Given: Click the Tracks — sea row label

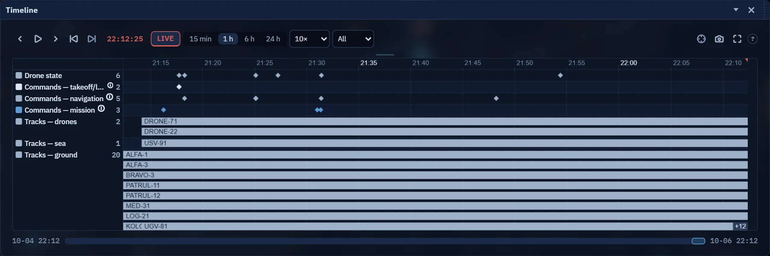Looking at the screenshot, I should pos(45,143).
